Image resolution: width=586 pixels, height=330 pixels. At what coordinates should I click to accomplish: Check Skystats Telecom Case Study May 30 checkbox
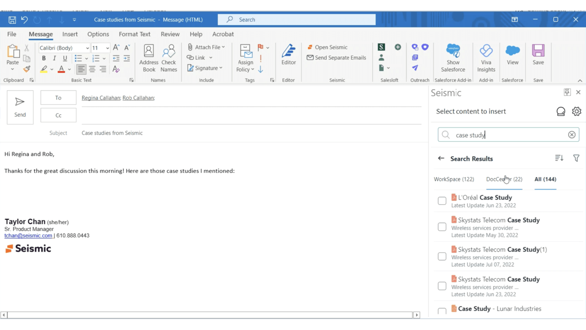tap(442, 227)
